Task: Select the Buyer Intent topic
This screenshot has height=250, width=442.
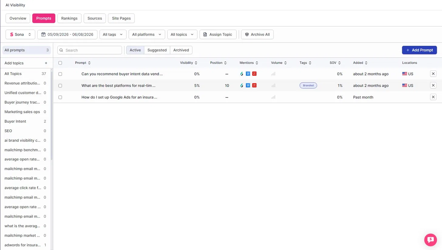Action: [x=25, y=122]
